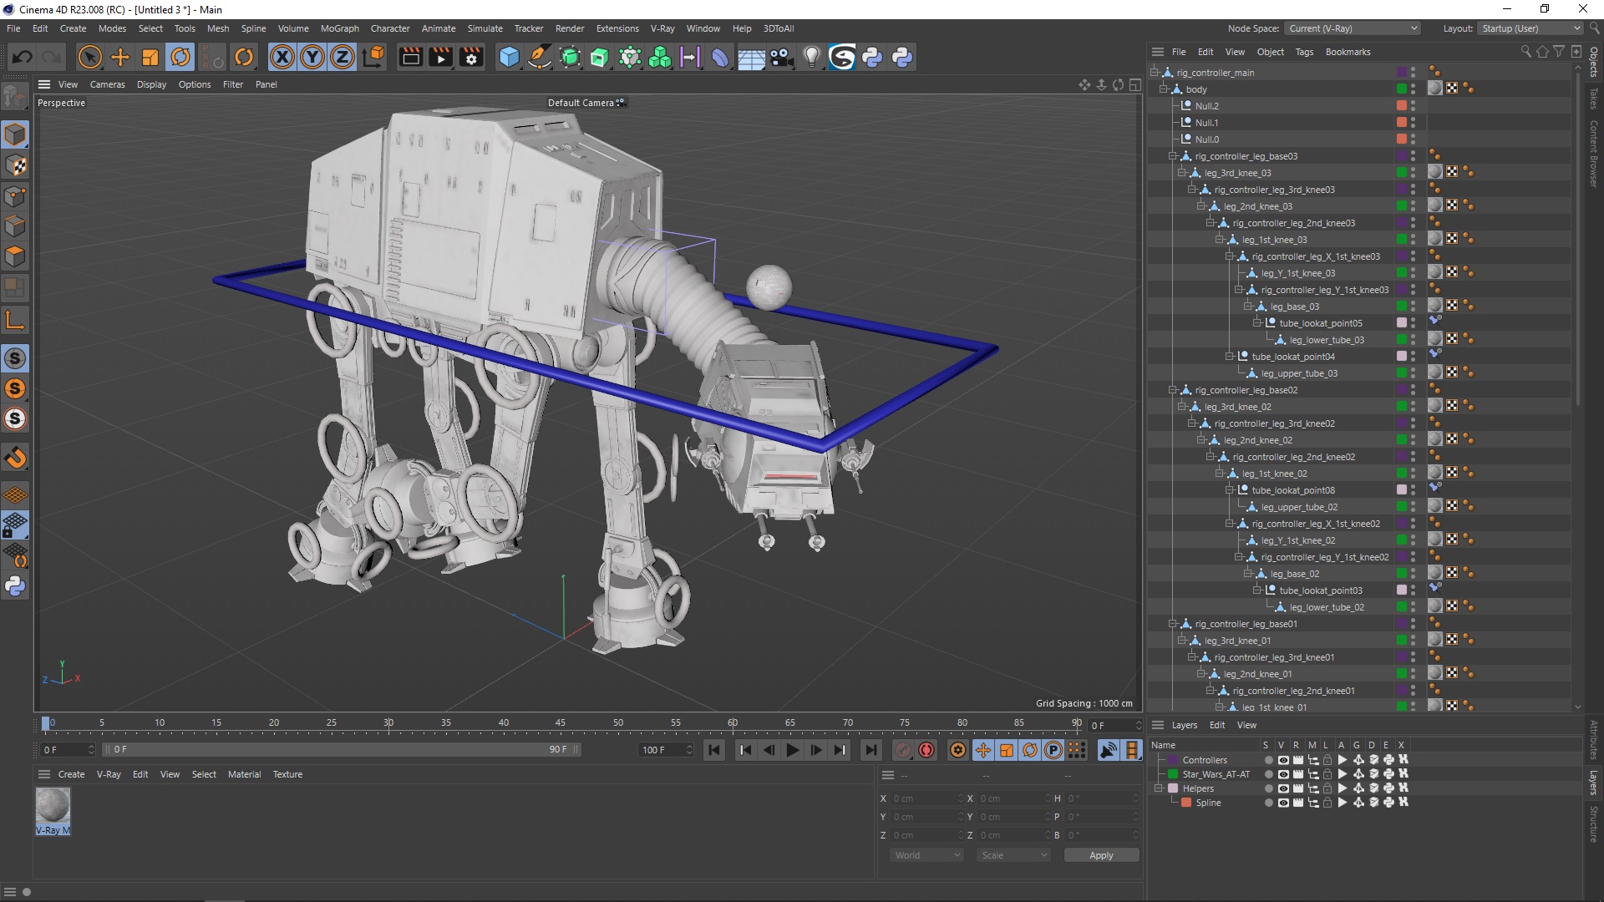1604x902 pixels.
Task: Open material manager Texture menu
Action: click(287, 774)
